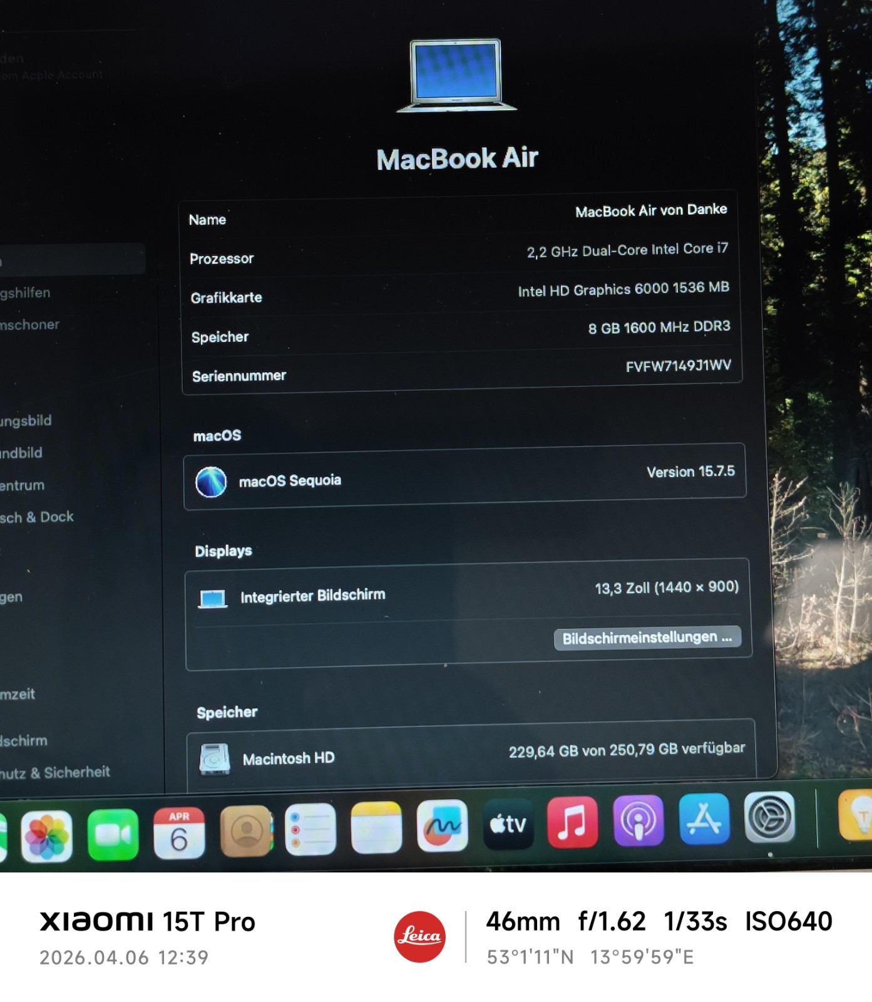Select Kontrollzentrum in the sidebar

click(23, 485)
